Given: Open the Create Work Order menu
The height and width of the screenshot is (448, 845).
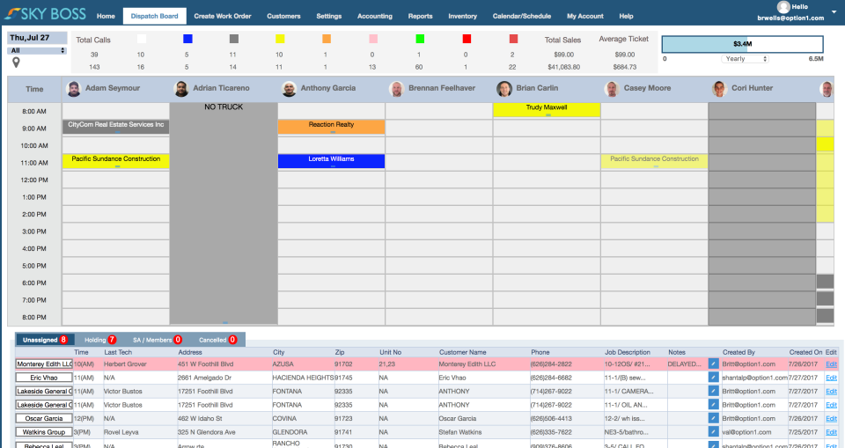Looking at the screenshot, I should click(x=223, y=16).
